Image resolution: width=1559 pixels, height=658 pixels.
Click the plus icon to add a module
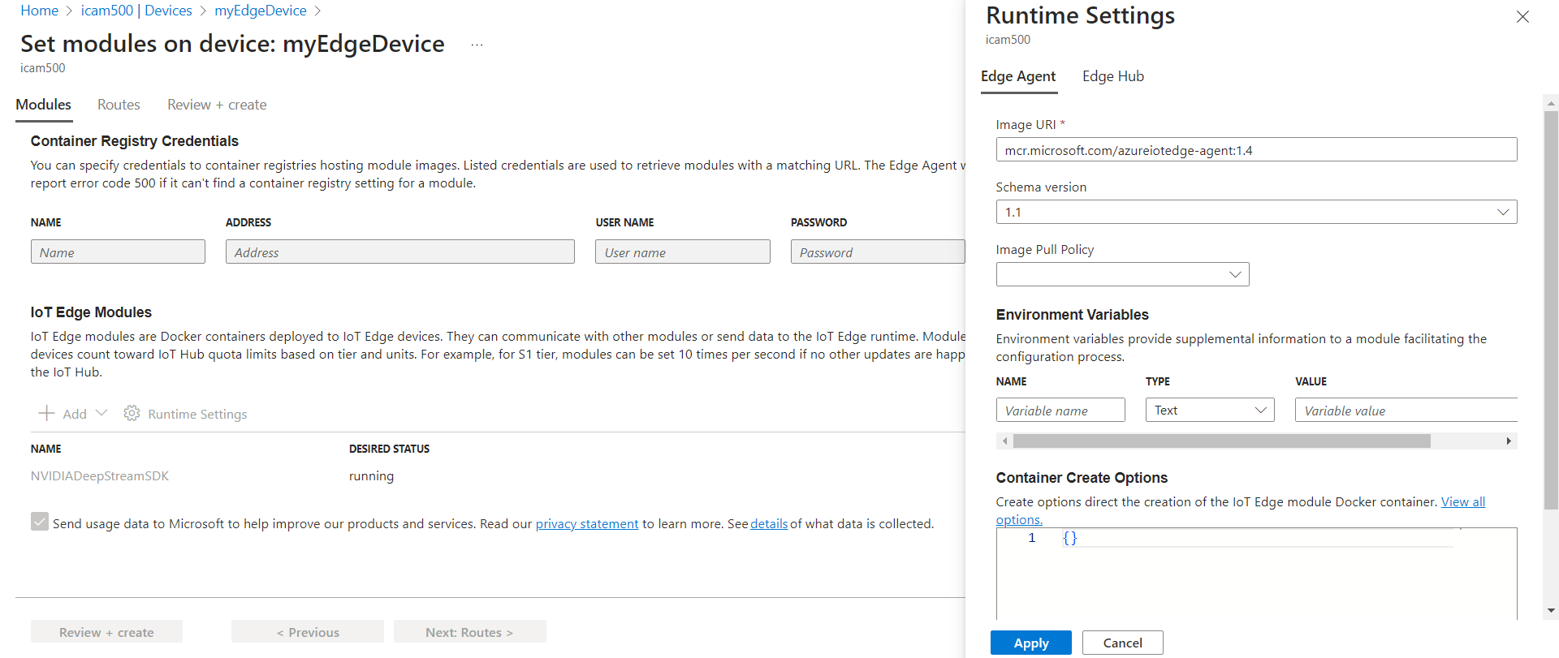pyautogui.click(x=47, y=414)
